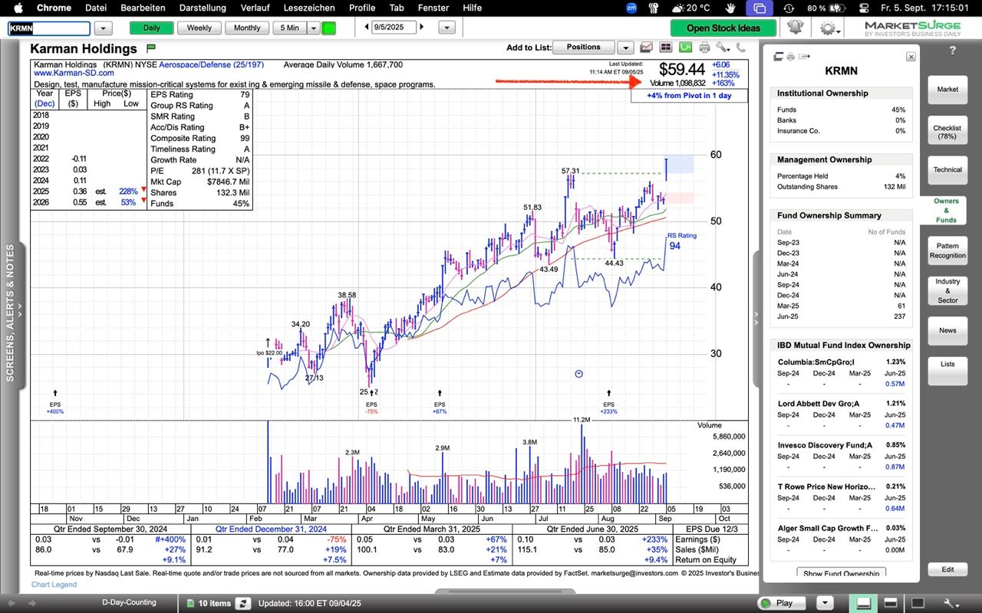The height and width of the screenshot is (613, 982).
Task: Switch the chart to Weekly timeframe
Action: (x=199, y=28)
